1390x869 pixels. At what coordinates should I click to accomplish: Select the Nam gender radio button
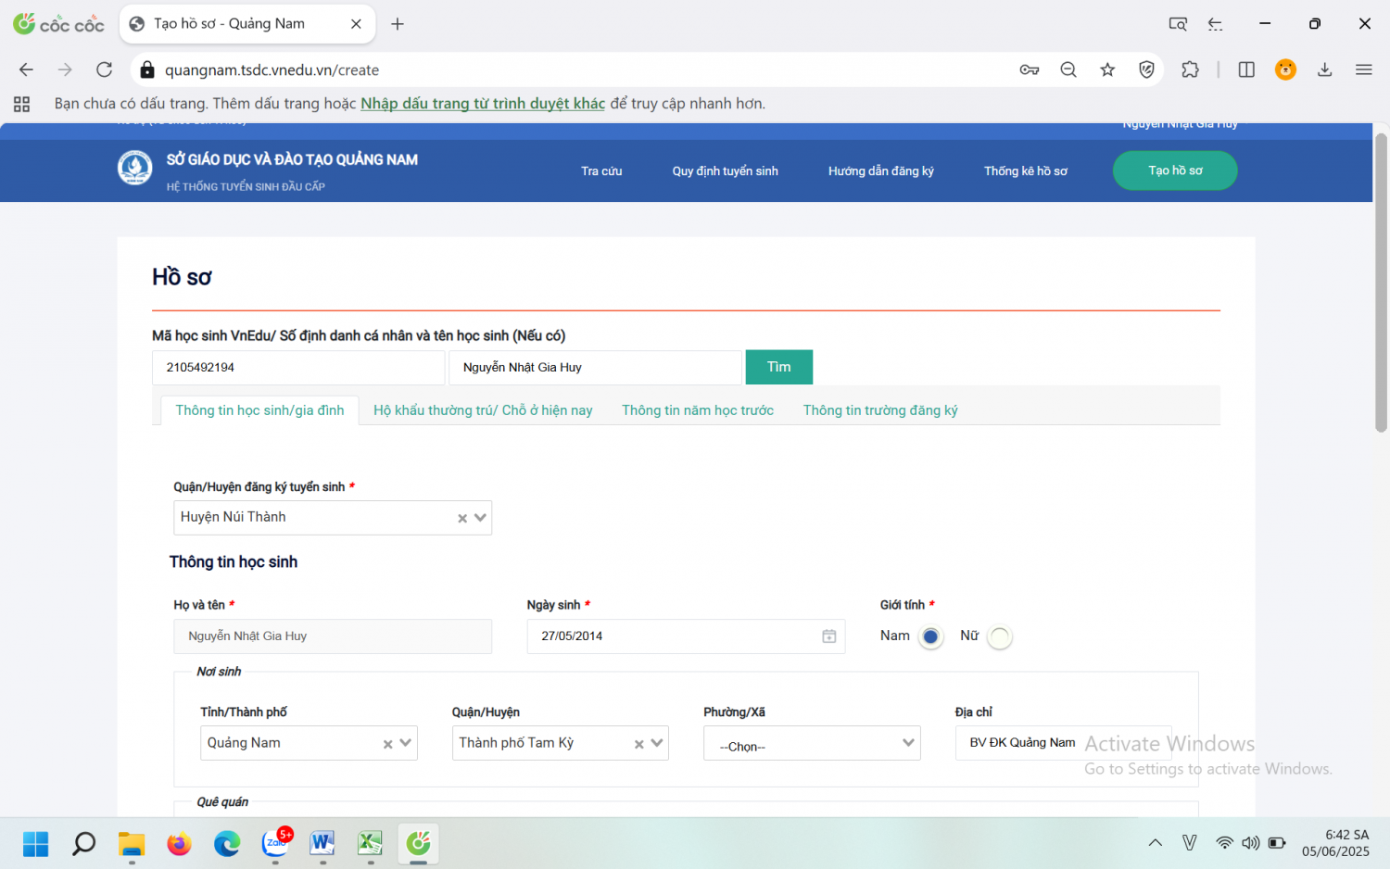click(930, 636)
